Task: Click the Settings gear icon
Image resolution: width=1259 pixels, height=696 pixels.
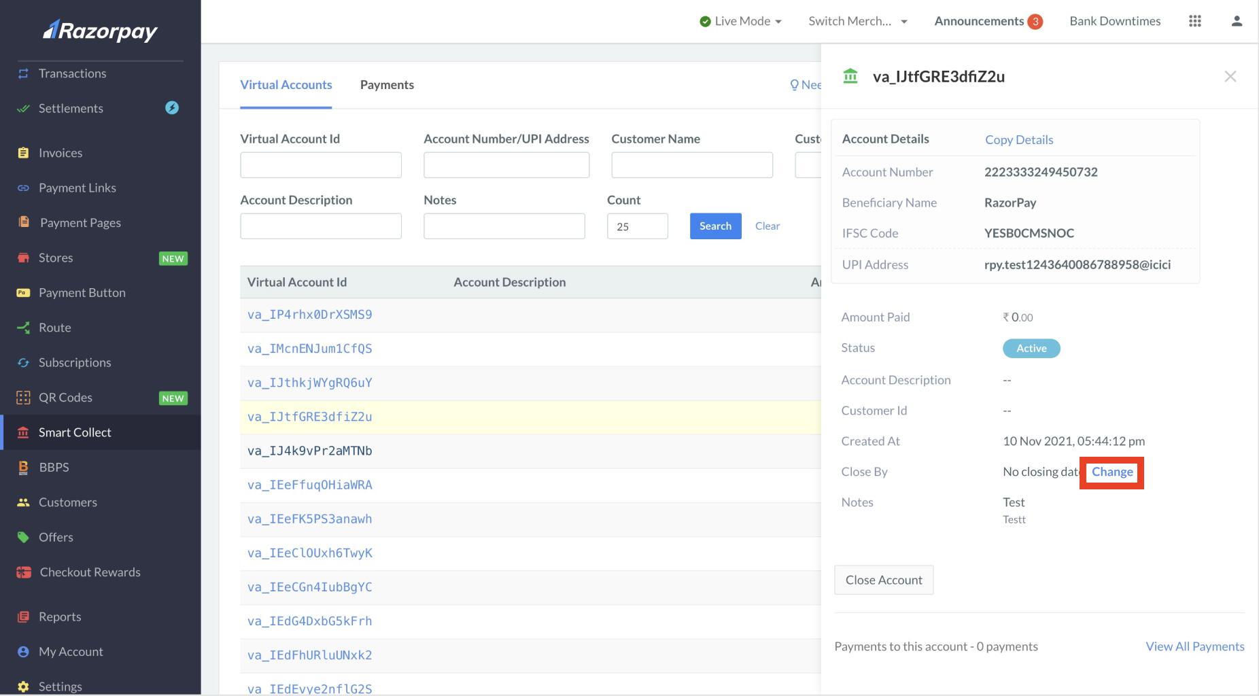Action: [23, 686]
